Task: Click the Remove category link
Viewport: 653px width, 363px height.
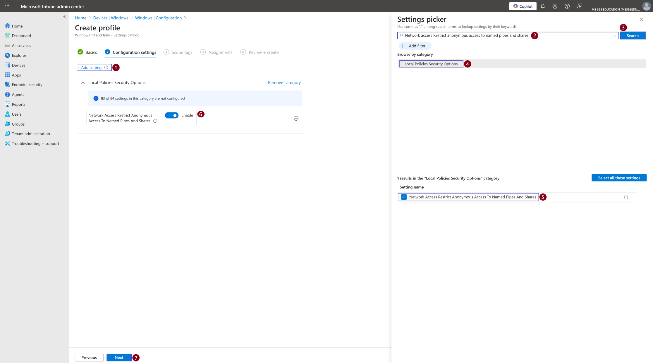Action: (284, 83)
